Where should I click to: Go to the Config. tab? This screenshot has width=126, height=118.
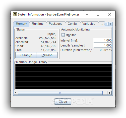72,24
